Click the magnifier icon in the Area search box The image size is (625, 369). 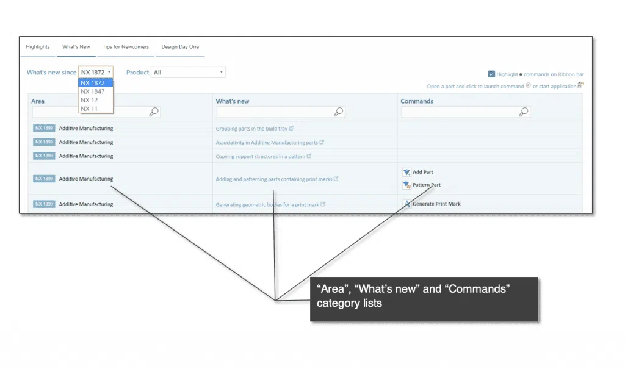point(154,112)
